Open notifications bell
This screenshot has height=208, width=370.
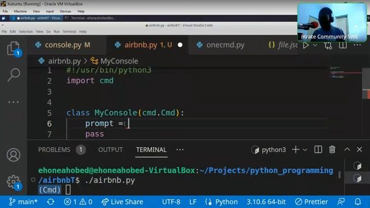point(358,202)
